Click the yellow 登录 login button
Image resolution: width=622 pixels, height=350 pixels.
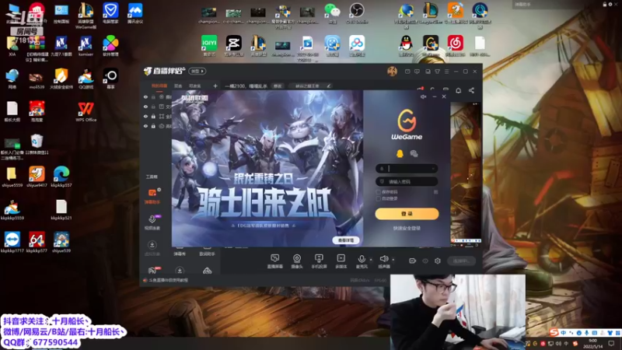407,214
